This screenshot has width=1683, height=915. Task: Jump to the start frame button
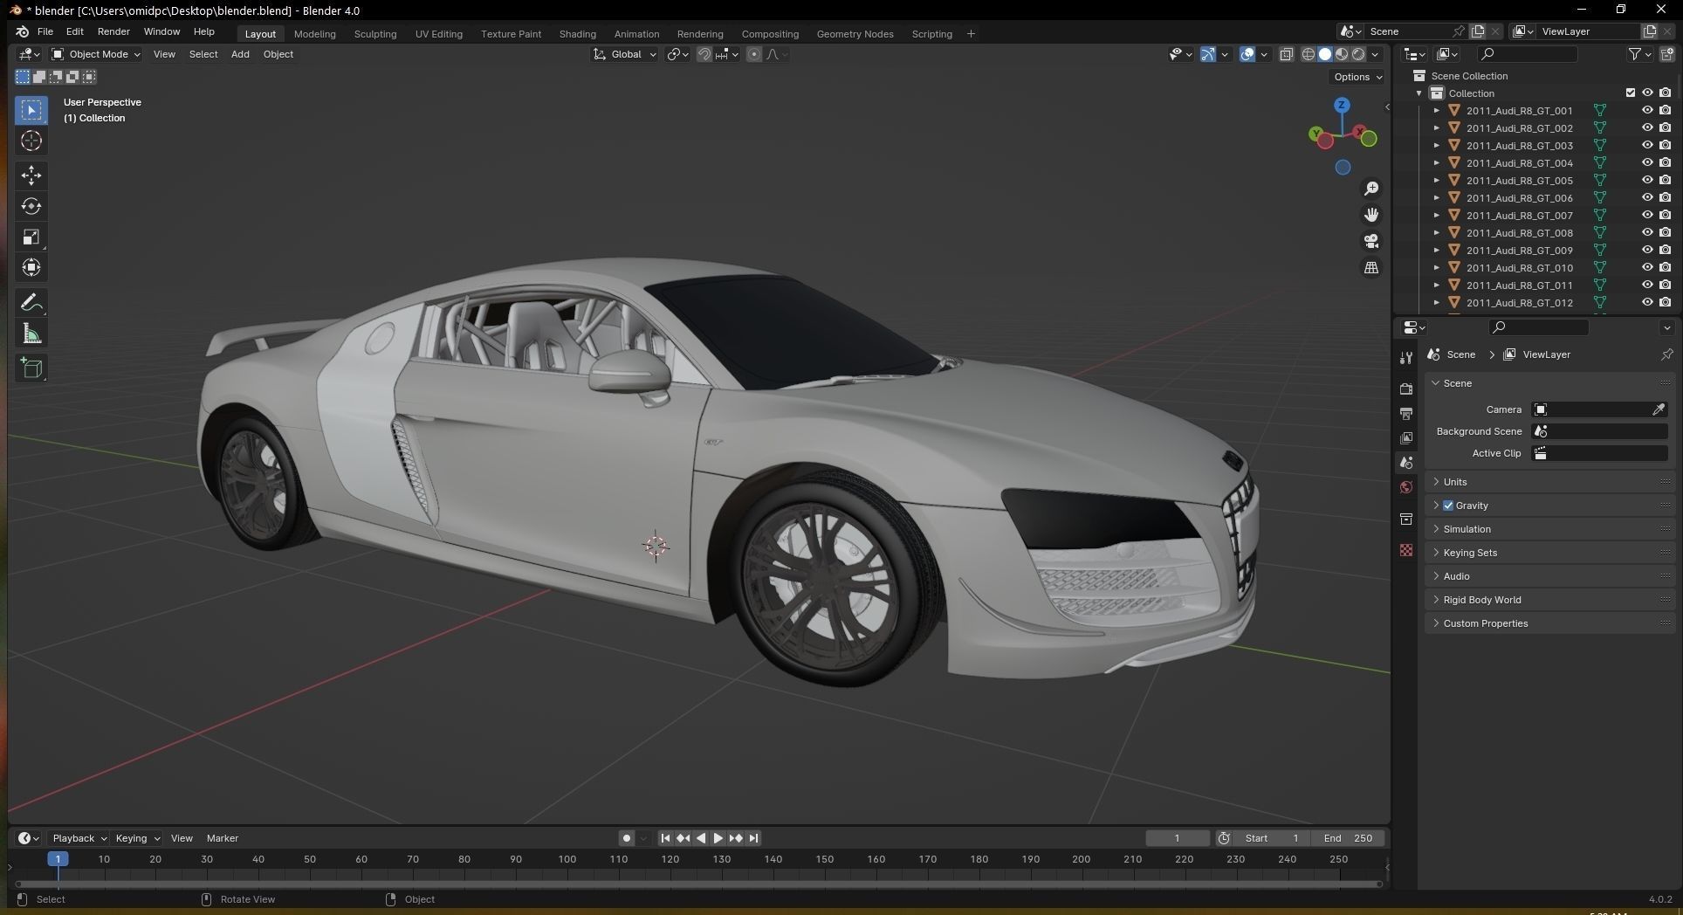[665, 838]
